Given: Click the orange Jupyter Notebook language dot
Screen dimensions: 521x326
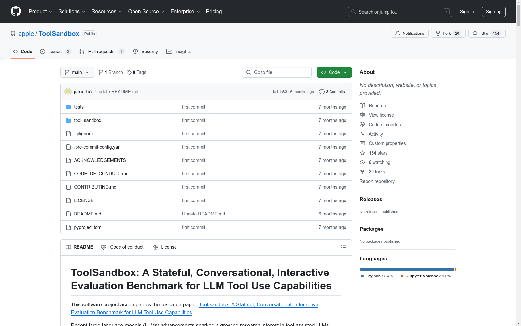Looking at the screenshot, I should 402,276.
